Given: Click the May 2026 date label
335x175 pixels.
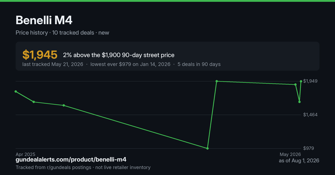Looking at the screenshot, I should click(290, 154).
